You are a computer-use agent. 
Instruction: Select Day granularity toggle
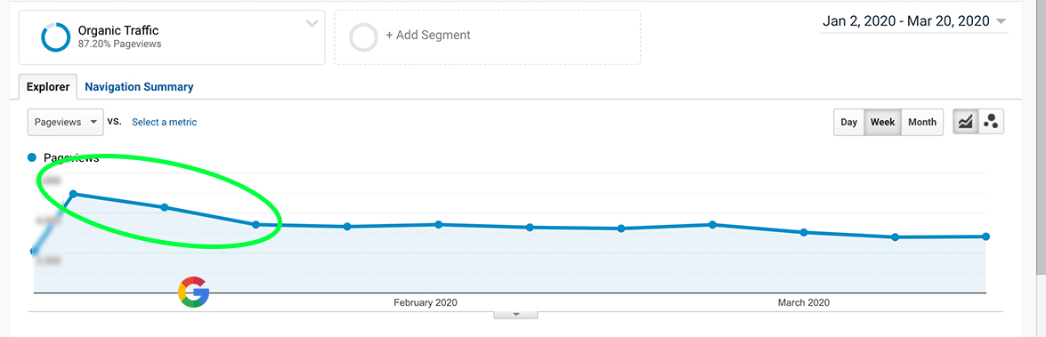[x=848, y=122]
